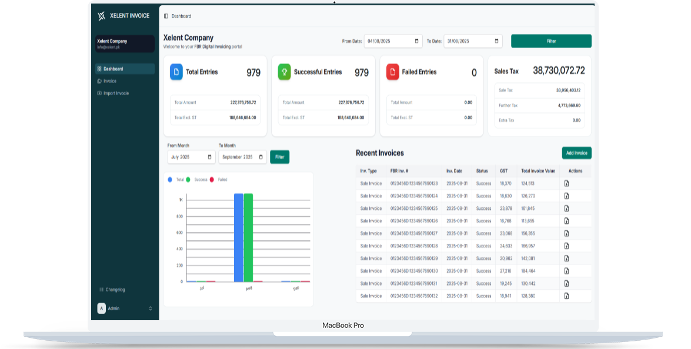
Task: Click the Recent Invoices heading
Action: pyautogui.click(x=380, y=153)
